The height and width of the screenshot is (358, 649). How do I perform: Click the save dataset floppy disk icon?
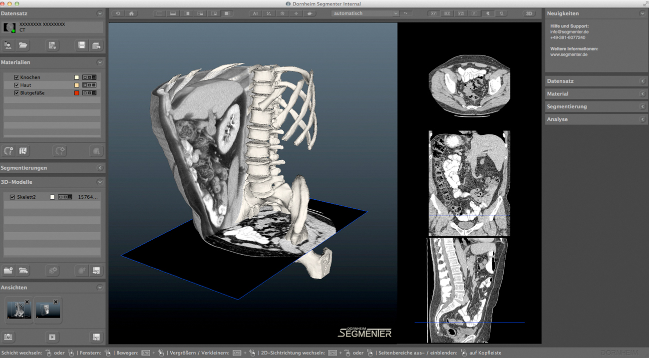[81, 45]
